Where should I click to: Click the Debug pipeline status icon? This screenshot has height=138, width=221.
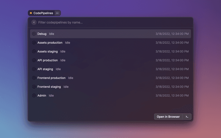[x=34, y=34]
